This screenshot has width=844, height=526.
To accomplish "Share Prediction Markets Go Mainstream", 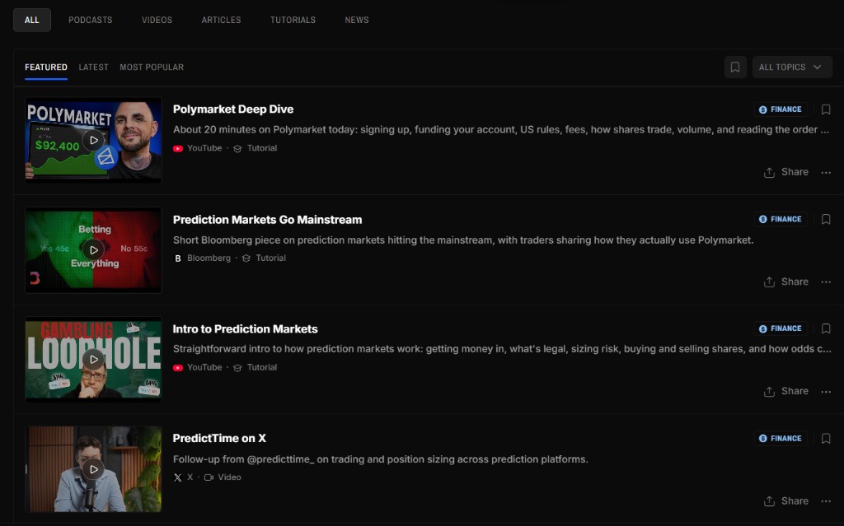I will (x=785, y=282).
